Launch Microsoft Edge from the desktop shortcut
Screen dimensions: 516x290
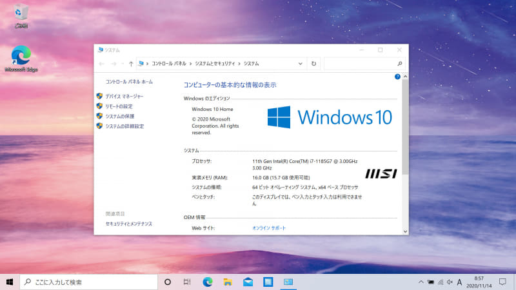pos(21,59)
